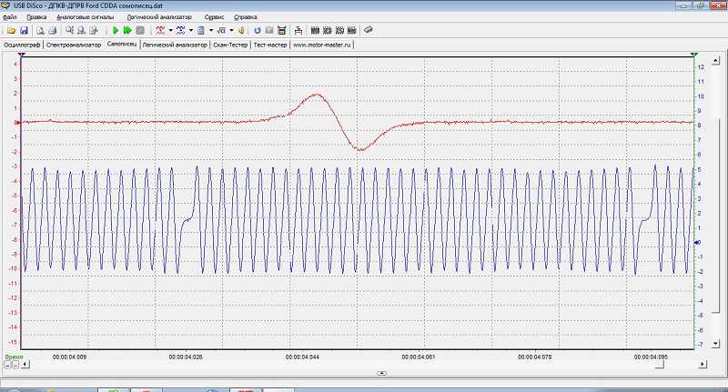
Task: Save the recording with the floppy disk icon
Action: pyautogui.click(x=24, y=31)
